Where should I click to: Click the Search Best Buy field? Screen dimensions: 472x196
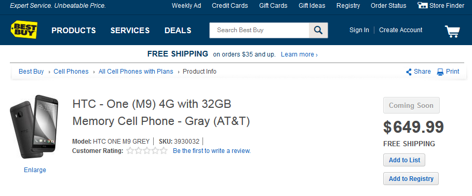[x=259, y=30]
